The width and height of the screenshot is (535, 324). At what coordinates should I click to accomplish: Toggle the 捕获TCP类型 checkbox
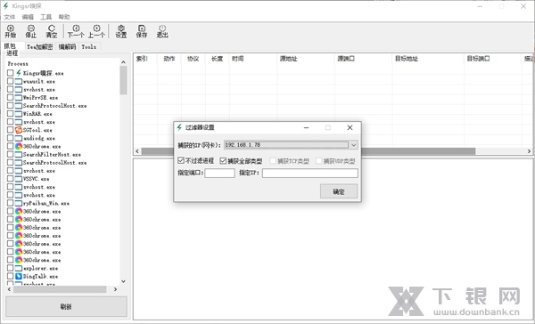pyautogui.click(x=273, y=161)
